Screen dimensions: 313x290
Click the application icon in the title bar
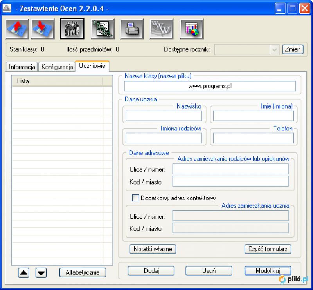point(7,8)
